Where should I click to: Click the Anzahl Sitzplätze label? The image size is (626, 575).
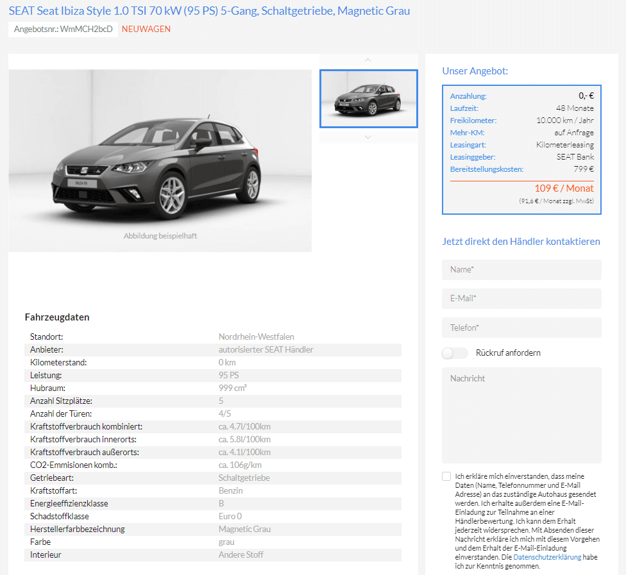61,401
